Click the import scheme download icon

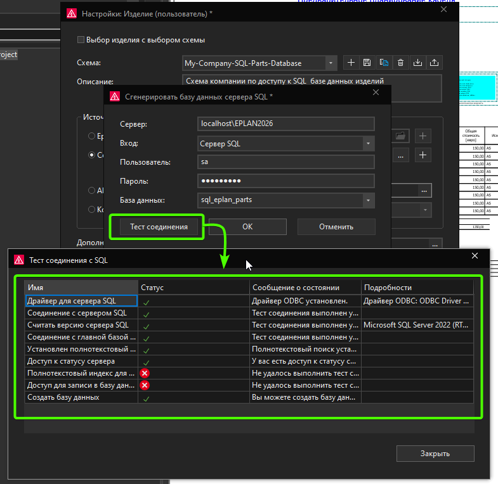point(417,63)
